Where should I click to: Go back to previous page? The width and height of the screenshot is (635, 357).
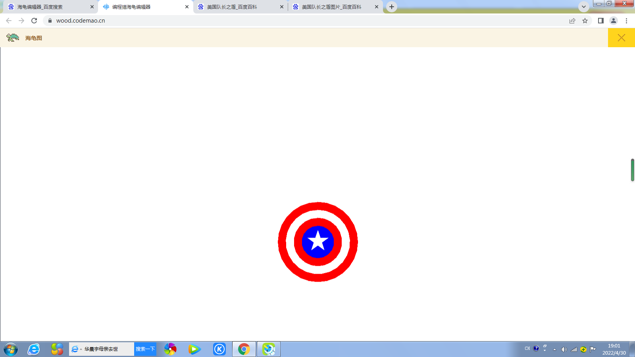tap(9, 21)
